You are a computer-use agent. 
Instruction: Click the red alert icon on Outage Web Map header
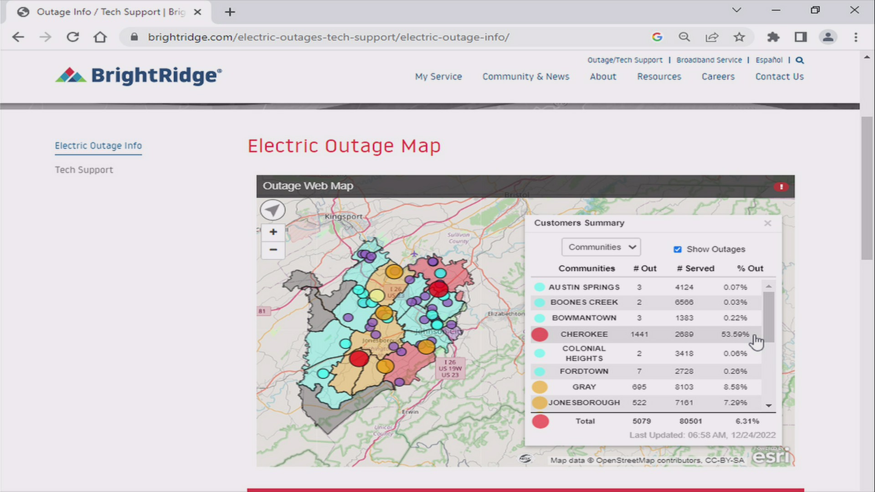(x=781, y=187)
